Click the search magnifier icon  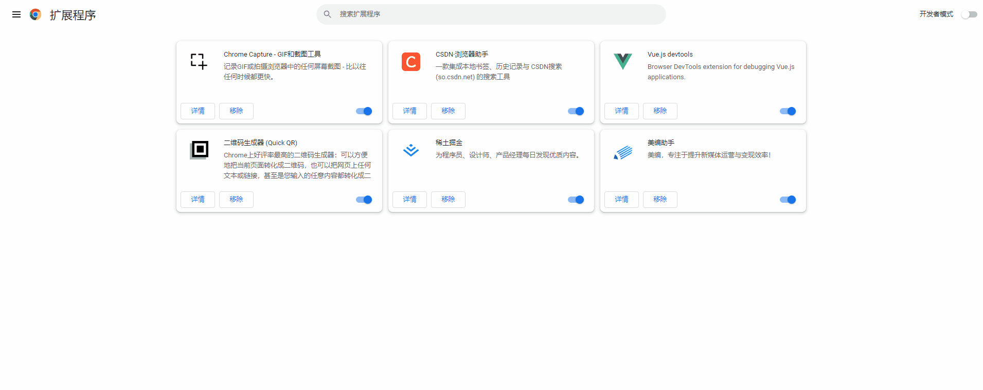point(327,14)
